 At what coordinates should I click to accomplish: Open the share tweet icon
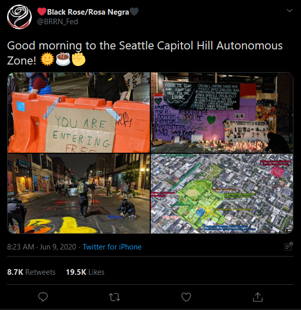(258, 297)
